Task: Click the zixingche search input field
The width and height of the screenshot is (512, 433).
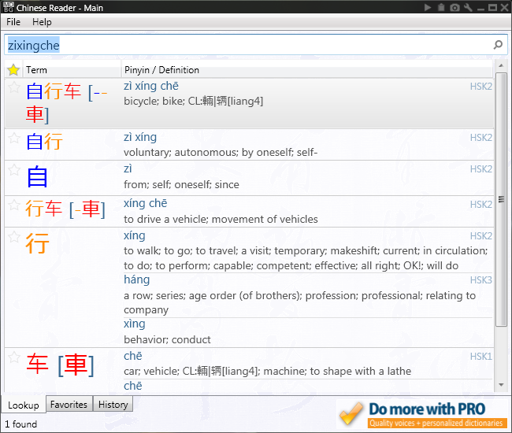Action: tap(256, 45)
